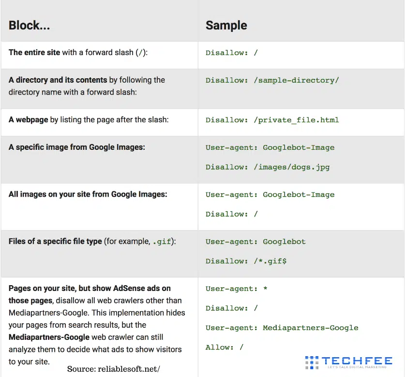The width and height of the screenshot is (406, 377).
Task: Click the green '.gif' inline code
Action: [x=162, y=242]
